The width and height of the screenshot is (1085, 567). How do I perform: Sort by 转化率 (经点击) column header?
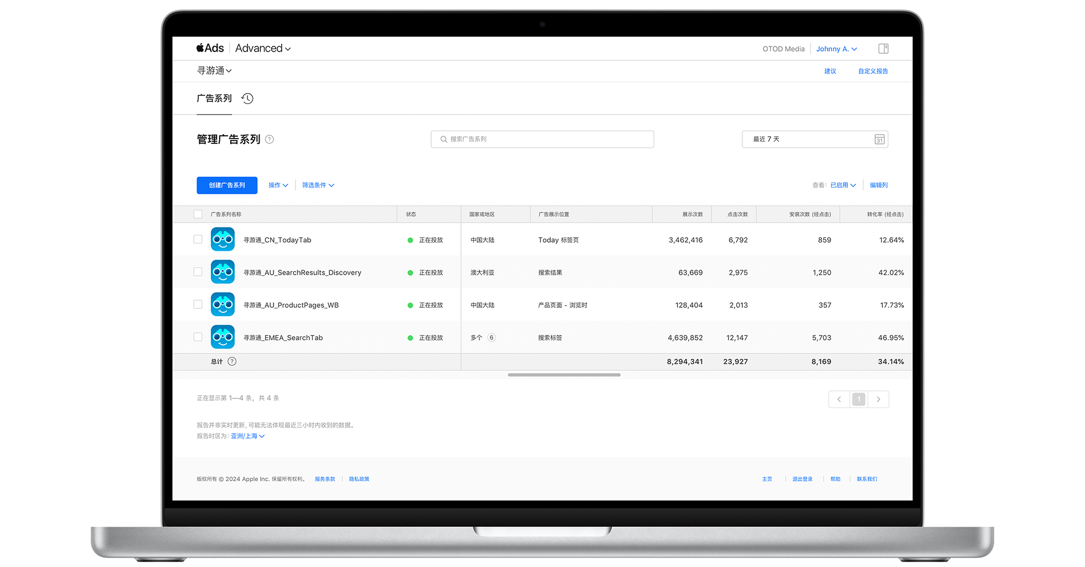(x=885, y=214)
